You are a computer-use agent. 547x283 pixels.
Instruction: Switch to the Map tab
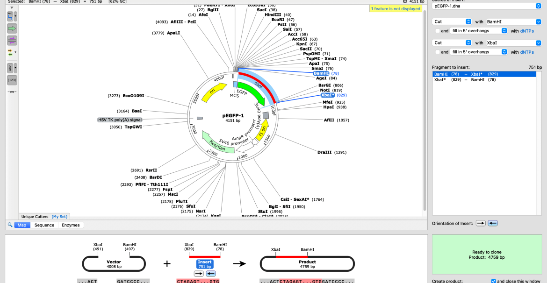(x=22, y=225)
